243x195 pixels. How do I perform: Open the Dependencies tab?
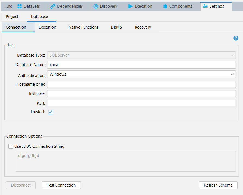[x=67, y=6]
